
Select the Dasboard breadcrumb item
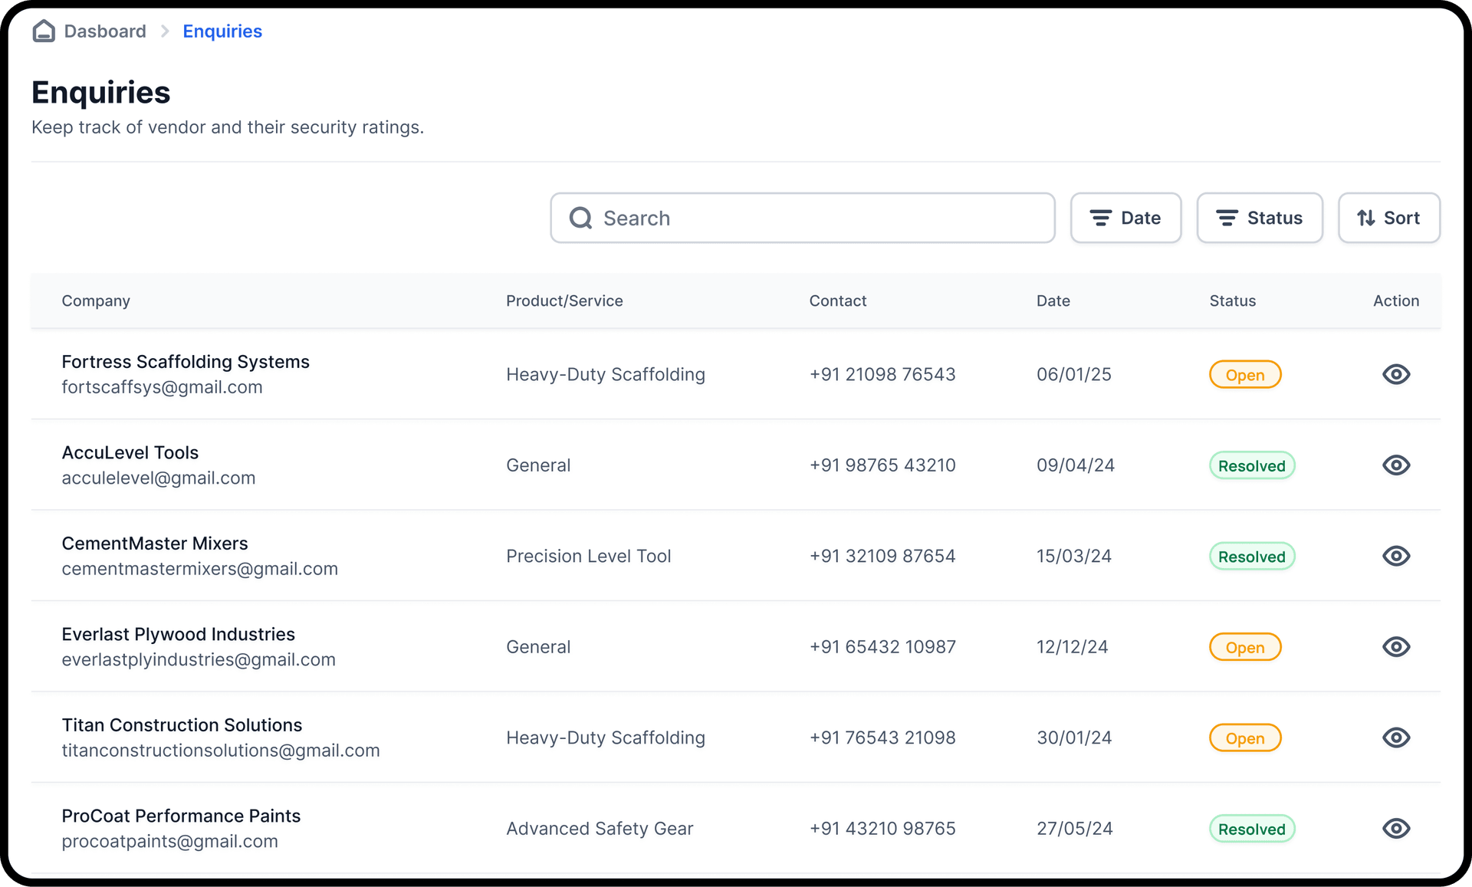(105, 31)
